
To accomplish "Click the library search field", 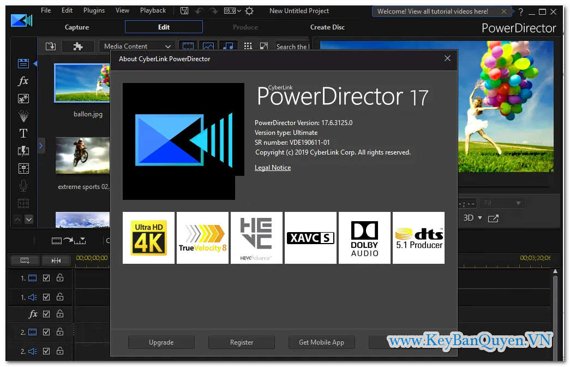I will pos(292,46).
